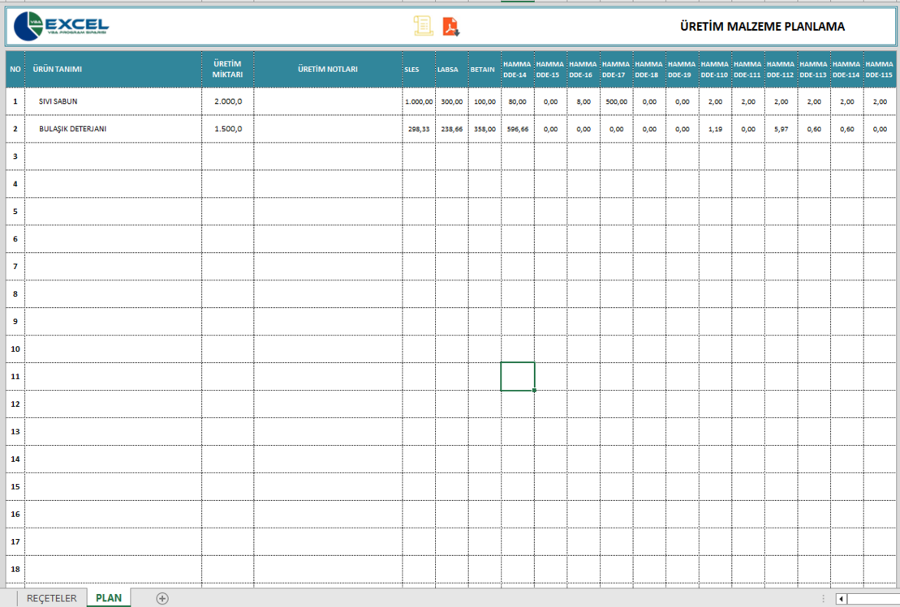Image resolution: width=900 pixels, height=607 pixels.
Task: Select the BULAŞIK DETERJANI product cell
Action: pyautogui.click(x=113, y=129)
